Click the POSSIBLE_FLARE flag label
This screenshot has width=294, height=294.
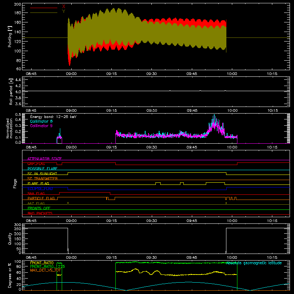[x=42, y=169]
